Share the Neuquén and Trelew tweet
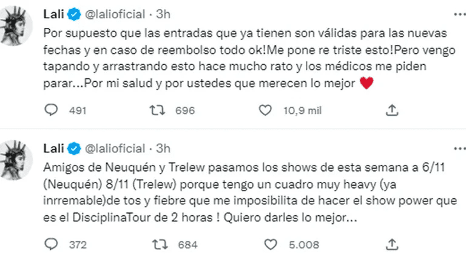 (x=393, y=244)
